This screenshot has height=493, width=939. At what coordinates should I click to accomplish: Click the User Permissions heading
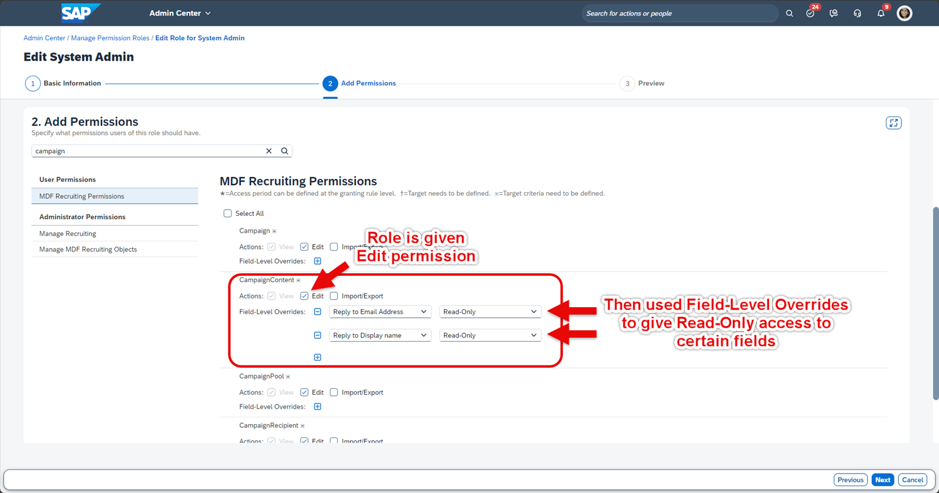tap(68, 180)
